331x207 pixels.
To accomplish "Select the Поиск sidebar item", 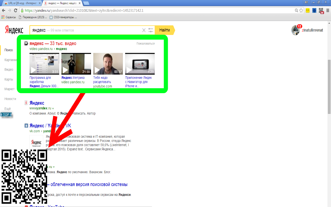I will point(9,50).
